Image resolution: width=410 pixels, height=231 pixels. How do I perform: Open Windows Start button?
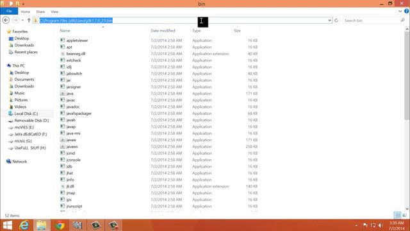coord(7,225)
